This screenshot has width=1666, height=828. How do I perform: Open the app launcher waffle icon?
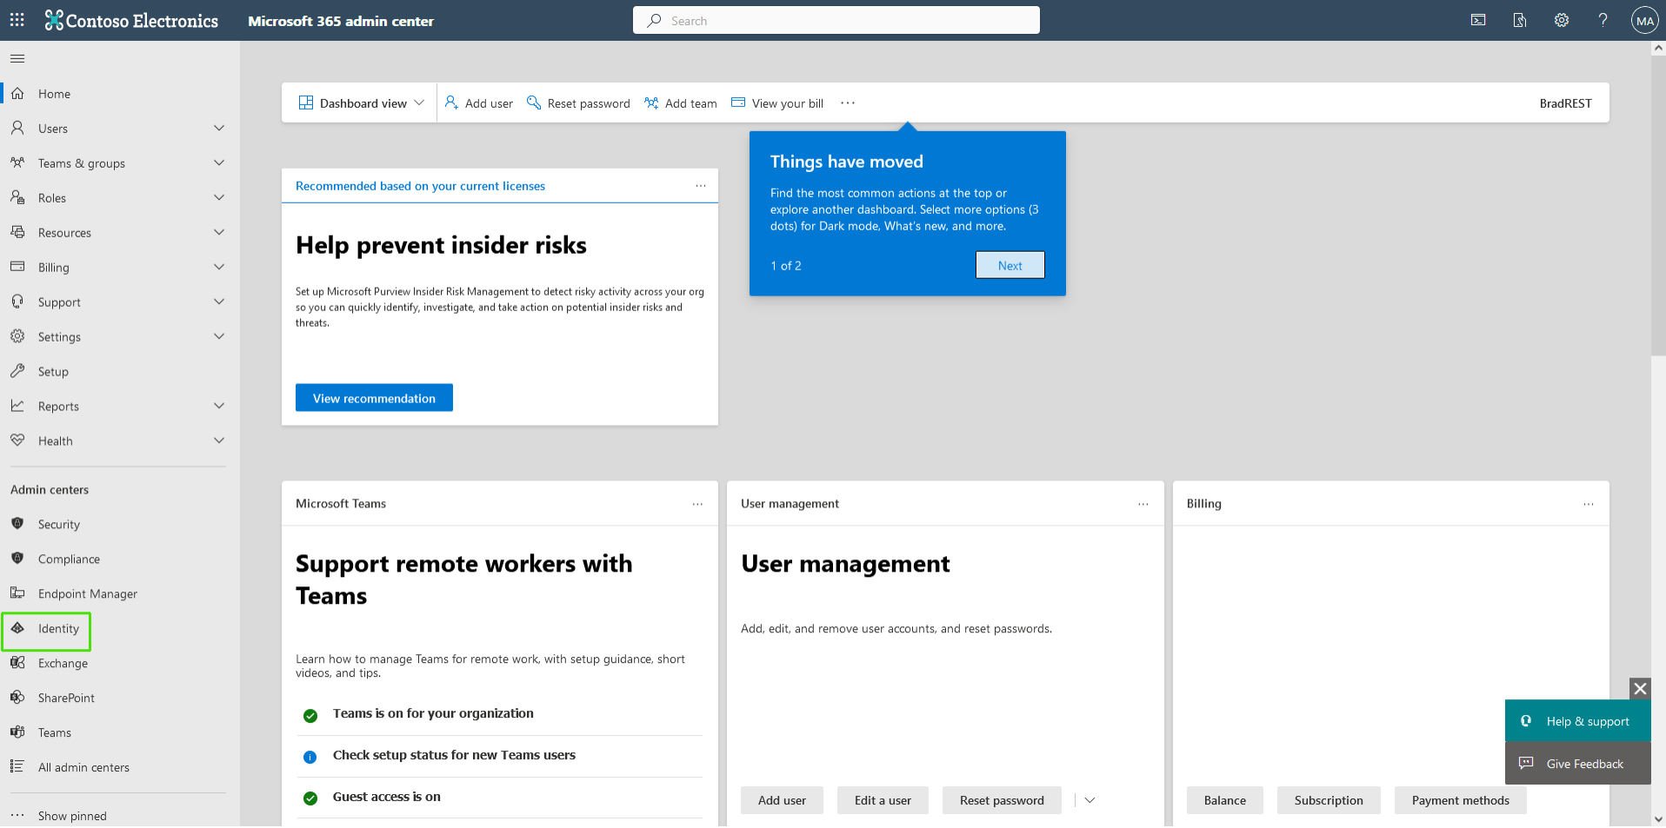pos(17,20)
